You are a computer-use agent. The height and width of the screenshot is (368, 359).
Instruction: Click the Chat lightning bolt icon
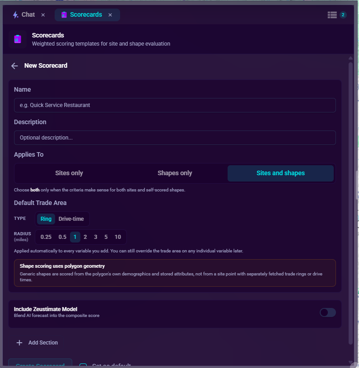[x=15, y=15]
